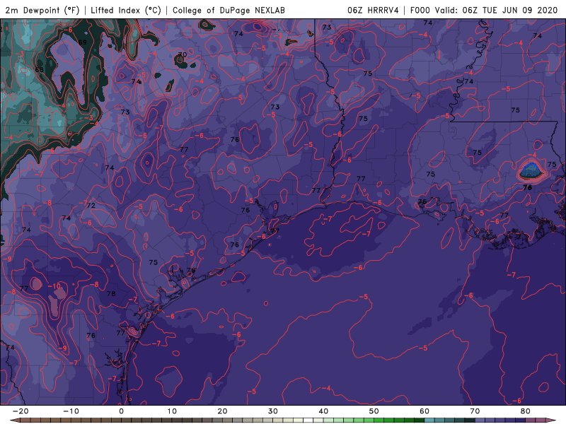566x424 pixels.
Task: Click the '-10' color scale label below the map
Action: (71, 411)
